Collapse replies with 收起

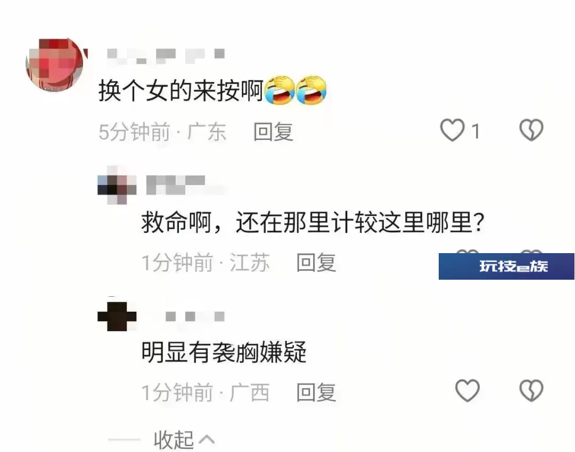point(174,440)
